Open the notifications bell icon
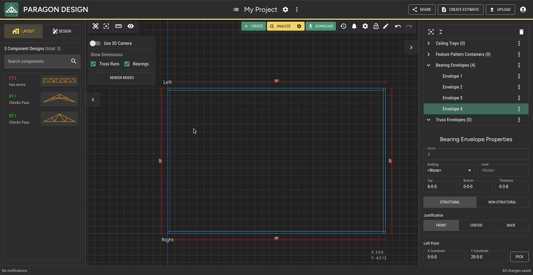 pyautogui.click(x=354, y=26)
